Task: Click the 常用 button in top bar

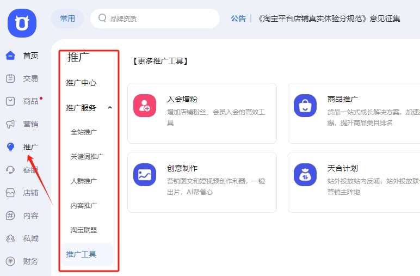Action: pos(67,19)
